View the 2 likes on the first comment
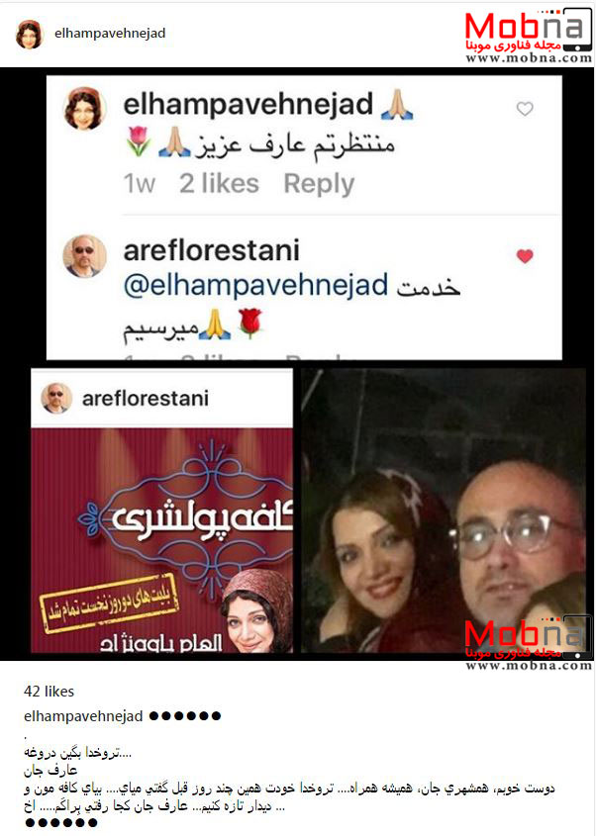596x836 pixels. (x=220, y=184)
